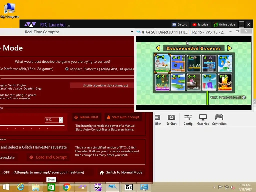Click the network tray icon

point(226,187)
